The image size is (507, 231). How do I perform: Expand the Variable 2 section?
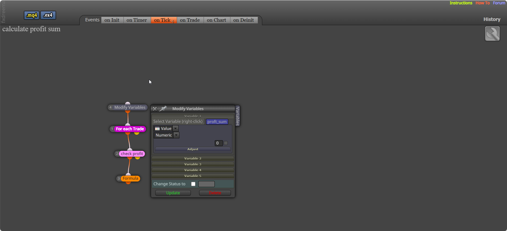click(x=193, y=158)
